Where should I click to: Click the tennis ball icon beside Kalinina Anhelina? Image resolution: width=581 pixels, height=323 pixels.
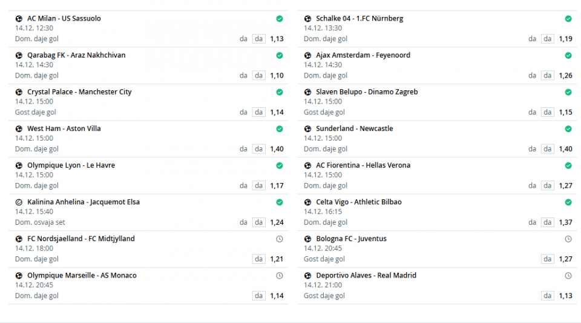[x=19, y=202]
